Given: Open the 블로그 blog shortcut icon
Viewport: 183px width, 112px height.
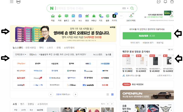Looking at the screenshot, I should point(66,16).
